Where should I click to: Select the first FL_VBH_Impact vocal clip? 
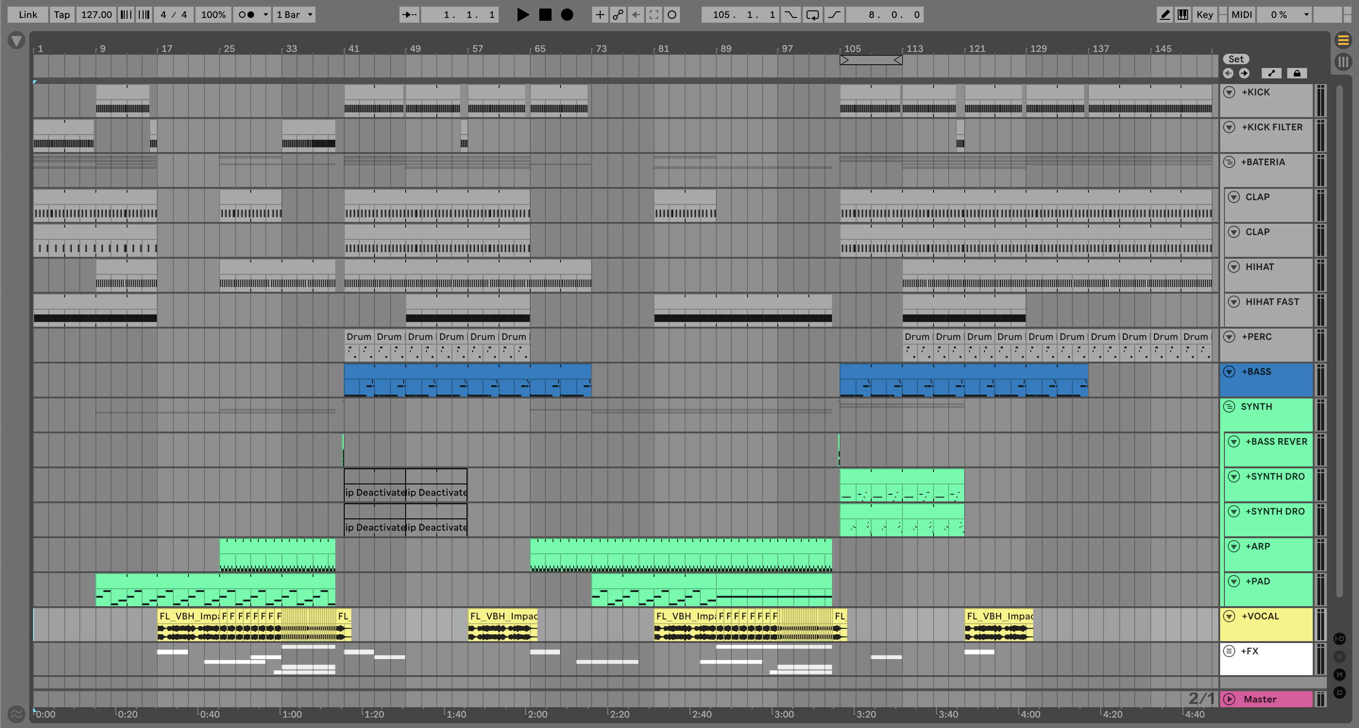[189, 625]
